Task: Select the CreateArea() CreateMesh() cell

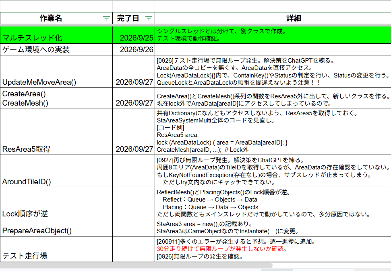Action: (x=56, y=98)
